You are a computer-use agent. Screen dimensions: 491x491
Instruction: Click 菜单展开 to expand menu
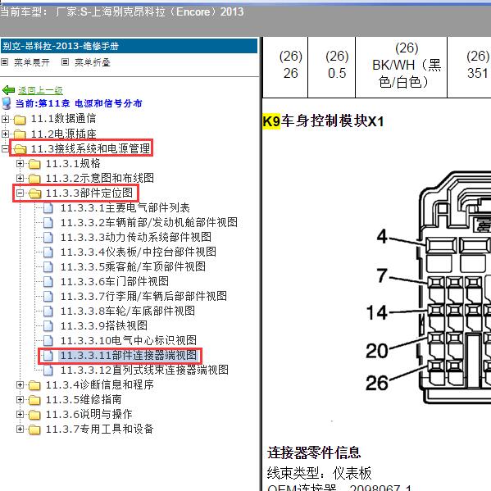[32, 62]
